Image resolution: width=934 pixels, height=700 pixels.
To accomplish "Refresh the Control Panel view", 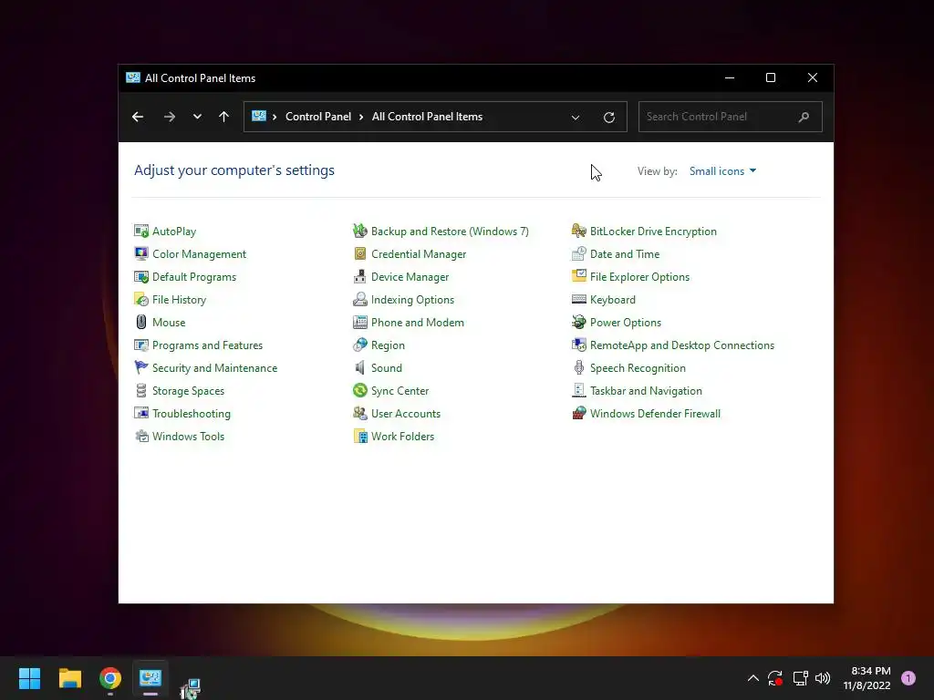I will click(608, 118).
